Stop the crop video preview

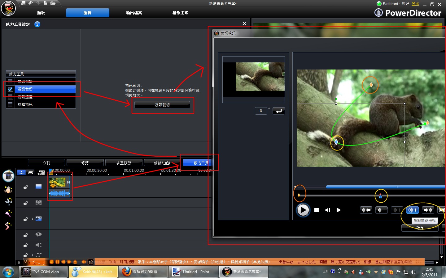317,210
